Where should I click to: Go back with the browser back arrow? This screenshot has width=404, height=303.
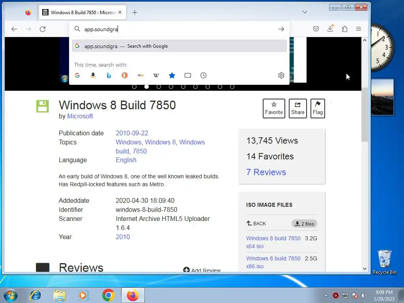point(14,29)
